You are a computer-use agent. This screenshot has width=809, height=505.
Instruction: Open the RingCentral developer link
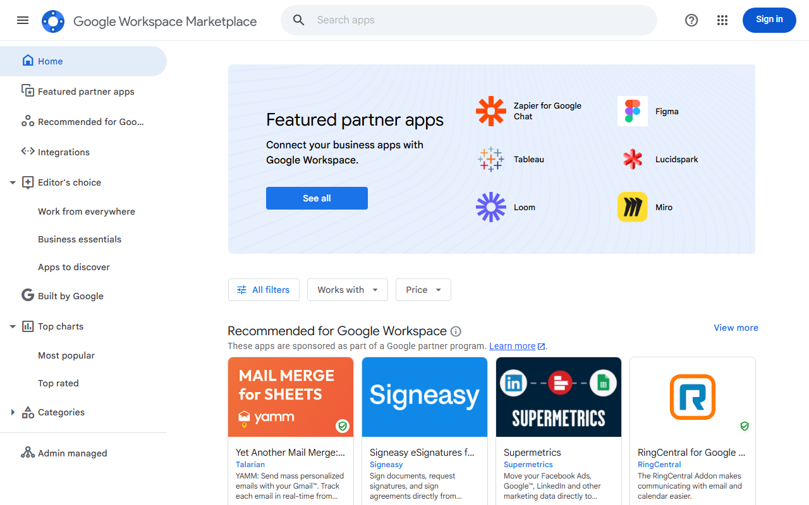pos(659,465)
